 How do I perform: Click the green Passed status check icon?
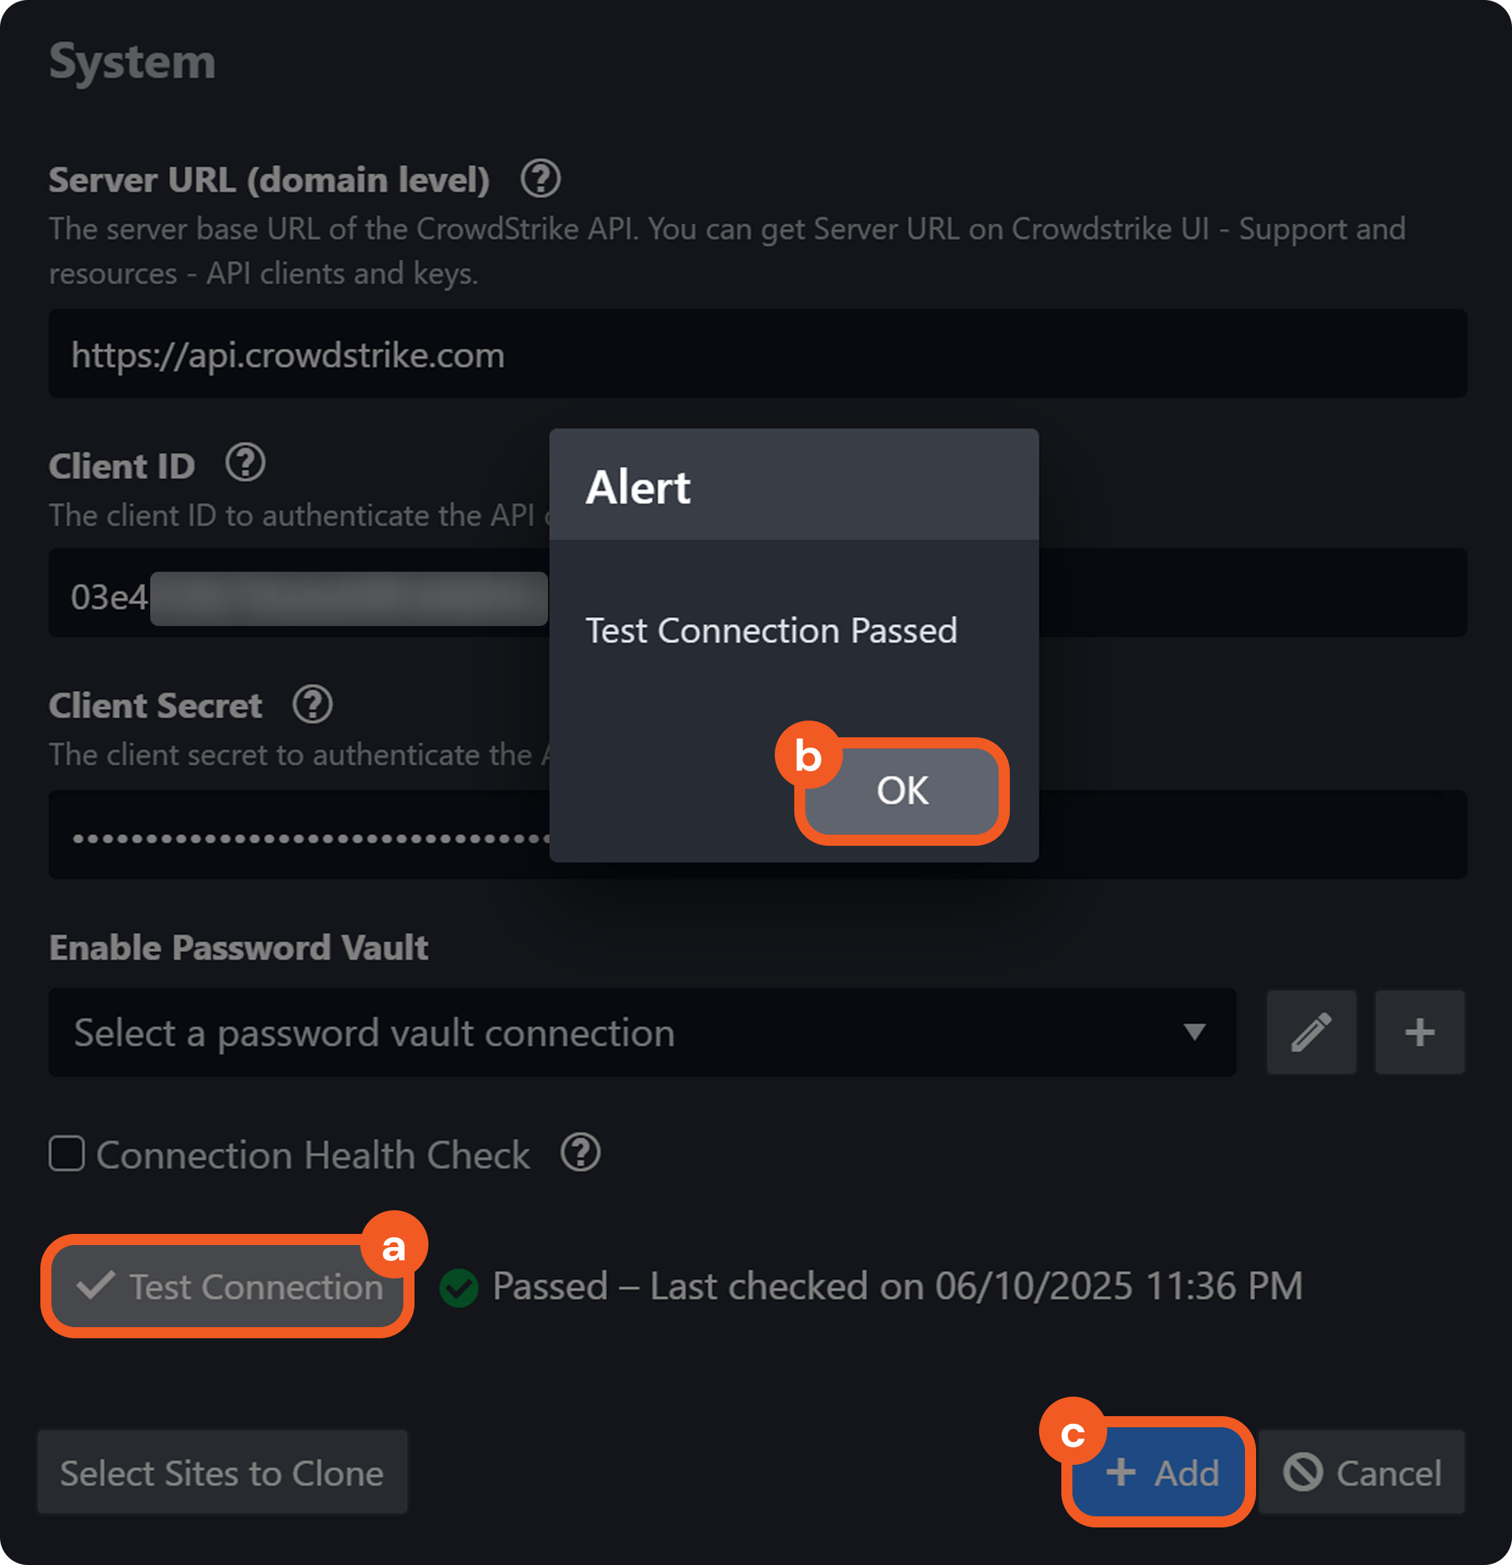[x=459, y=1287]
